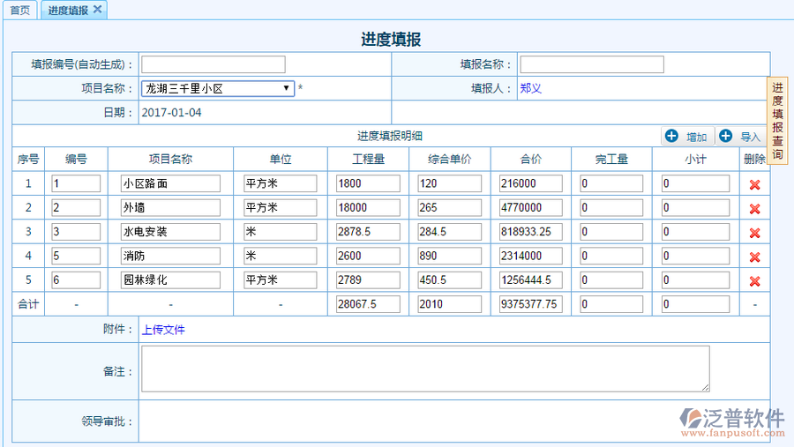This screenshot has width=794, height=447.
Task: Click the 填报名称 text field
Action: (x=591, y=64)
